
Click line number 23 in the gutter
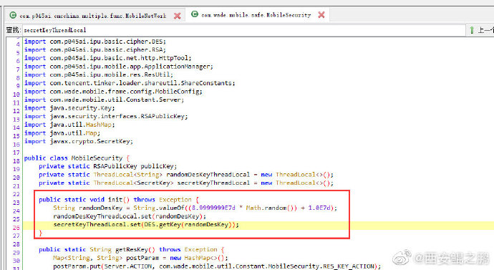(x=16, y=203)
